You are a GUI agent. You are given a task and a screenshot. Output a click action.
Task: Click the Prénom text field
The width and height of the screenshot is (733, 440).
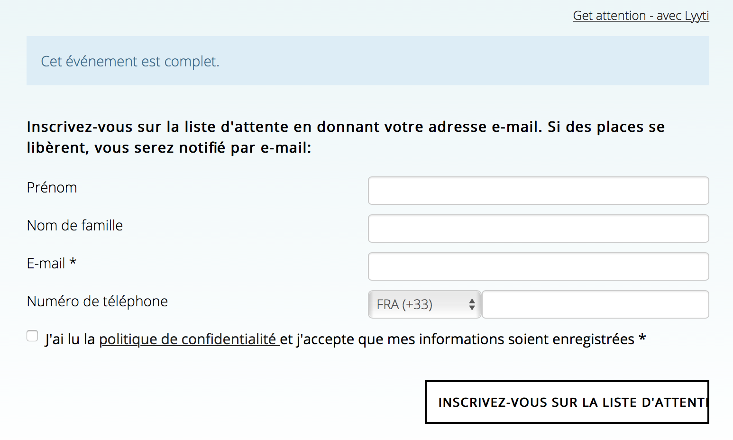click(x=538, y=191)
